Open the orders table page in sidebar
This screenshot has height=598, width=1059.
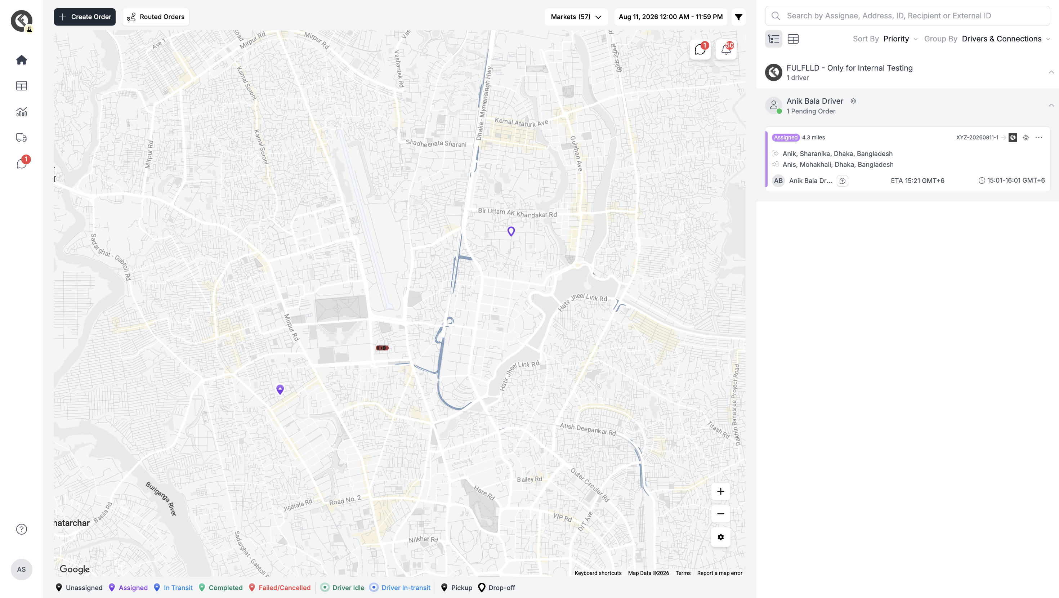(x=21, y=85)
